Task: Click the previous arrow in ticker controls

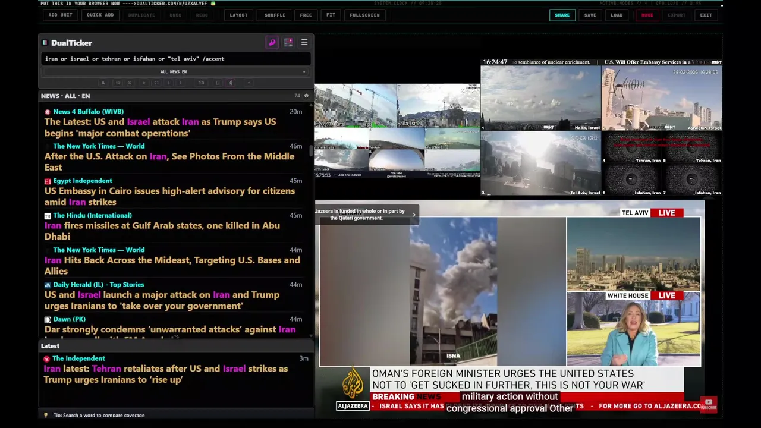Action: pos(168,83)
